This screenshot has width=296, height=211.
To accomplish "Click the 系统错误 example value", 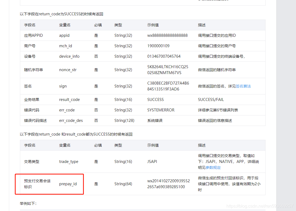I will pyautogui.click(x=155, y=121).
